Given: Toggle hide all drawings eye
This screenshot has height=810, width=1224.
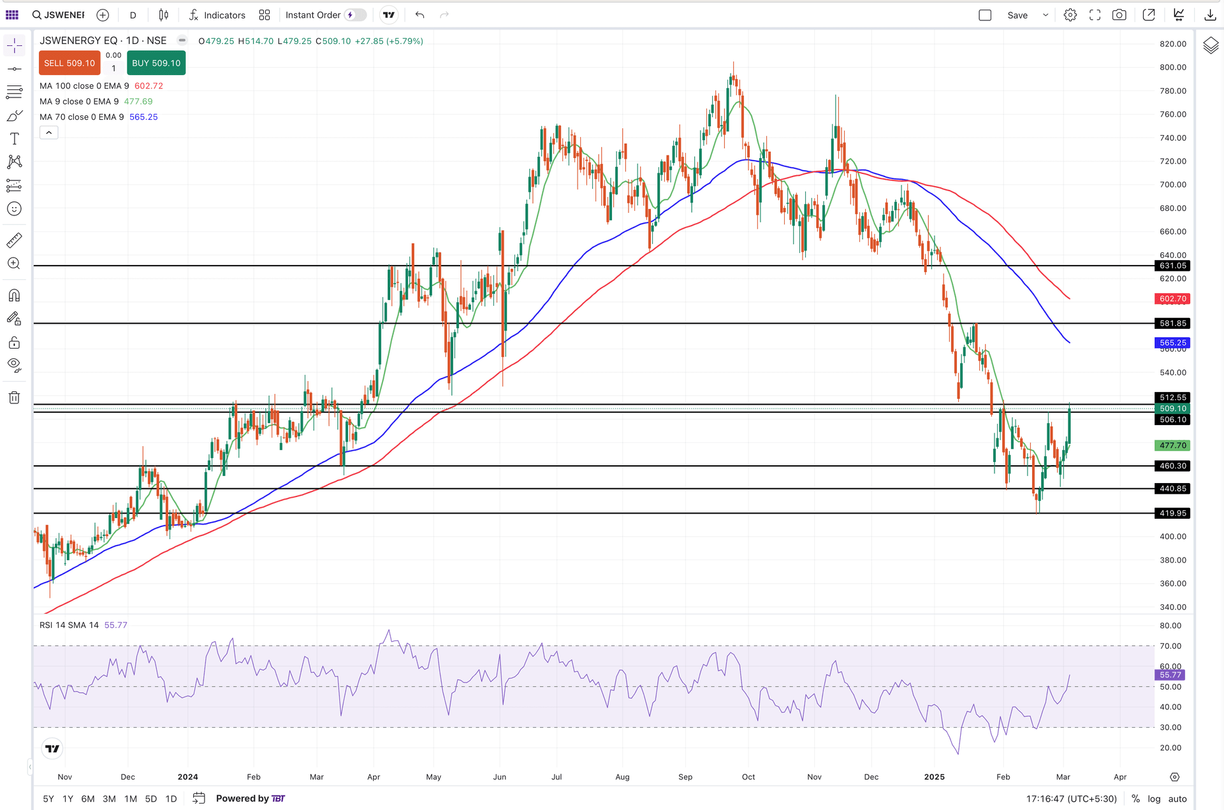Looking at the screenshot, I should tap(14, 365).
